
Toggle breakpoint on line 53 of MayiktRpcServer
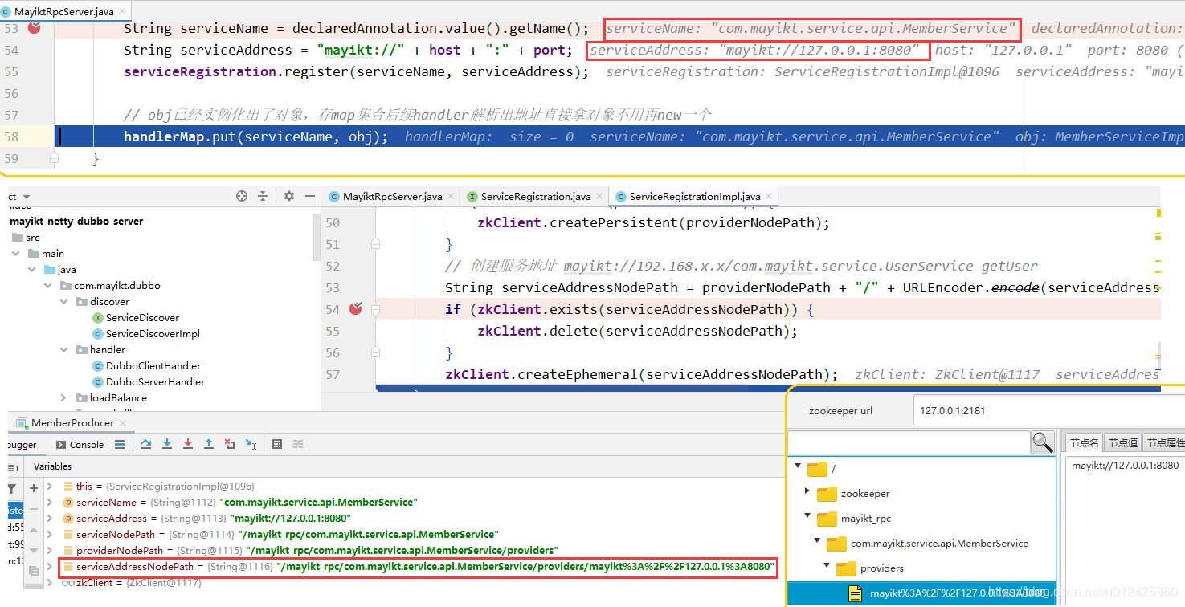[34, 28]
